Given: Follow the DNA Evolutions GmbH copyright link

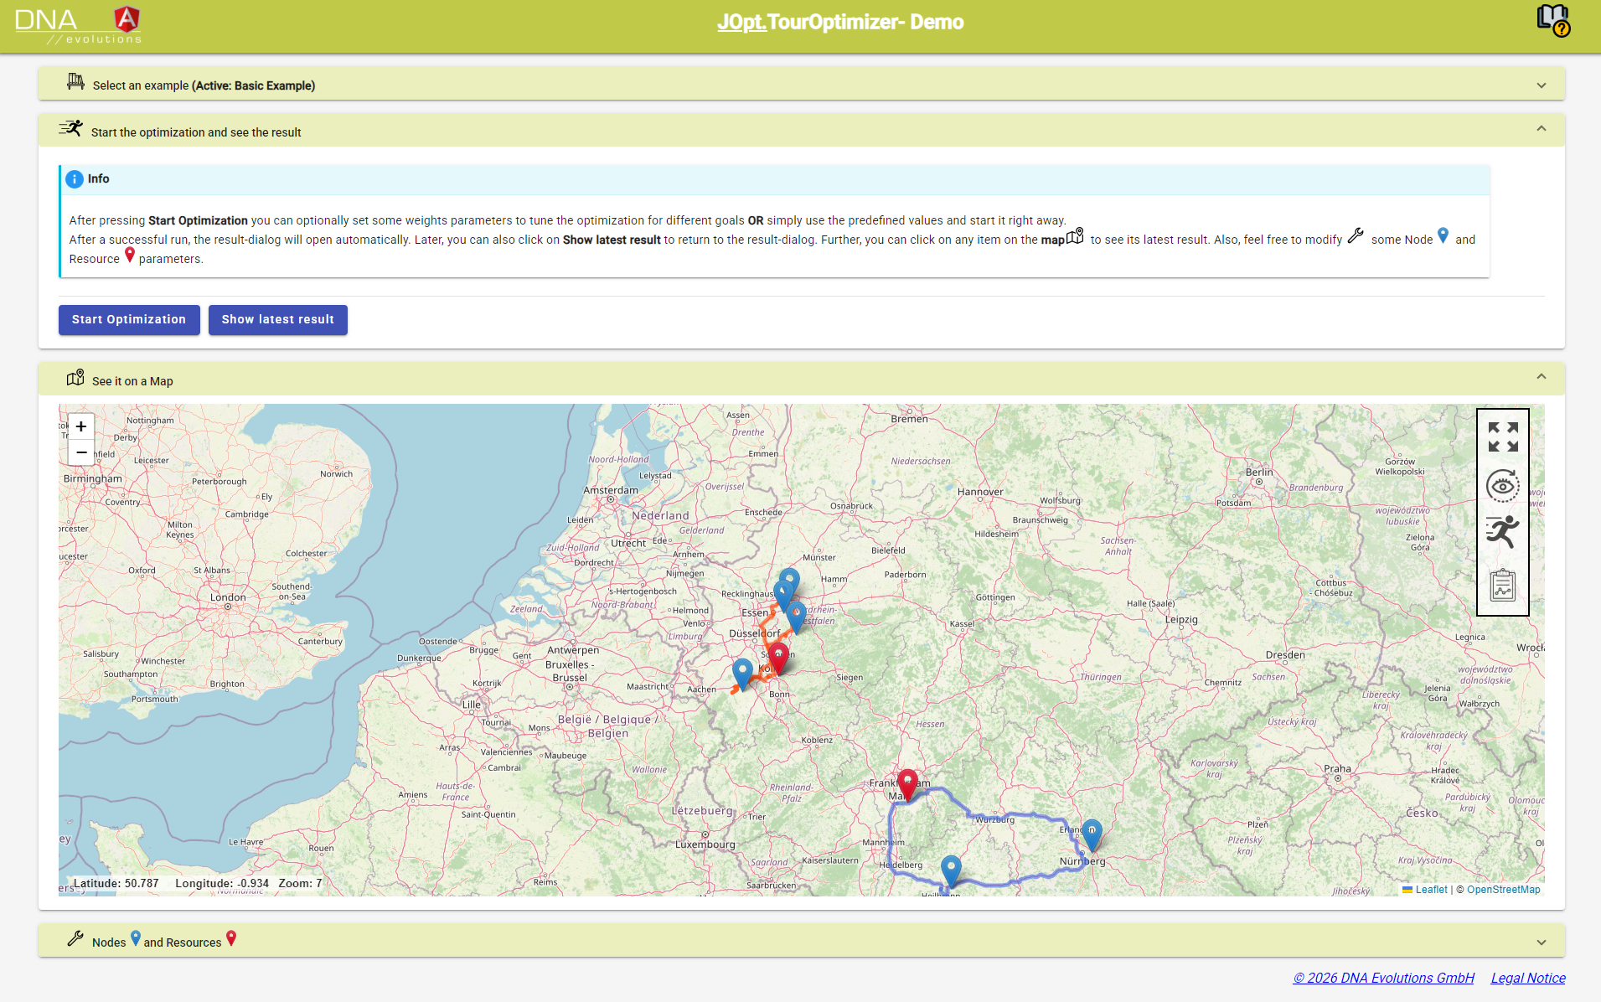Looking at the screenshot, I should pos(1383,978).
